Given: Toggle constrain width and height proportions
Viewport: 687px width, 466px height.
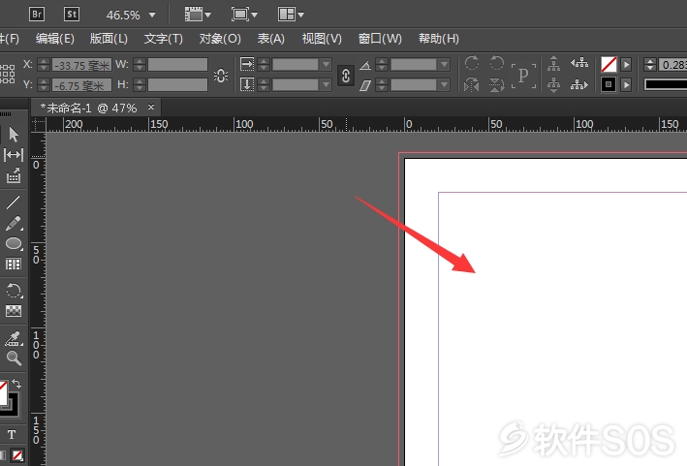Looking at the screenshot, I should [221, 76].
